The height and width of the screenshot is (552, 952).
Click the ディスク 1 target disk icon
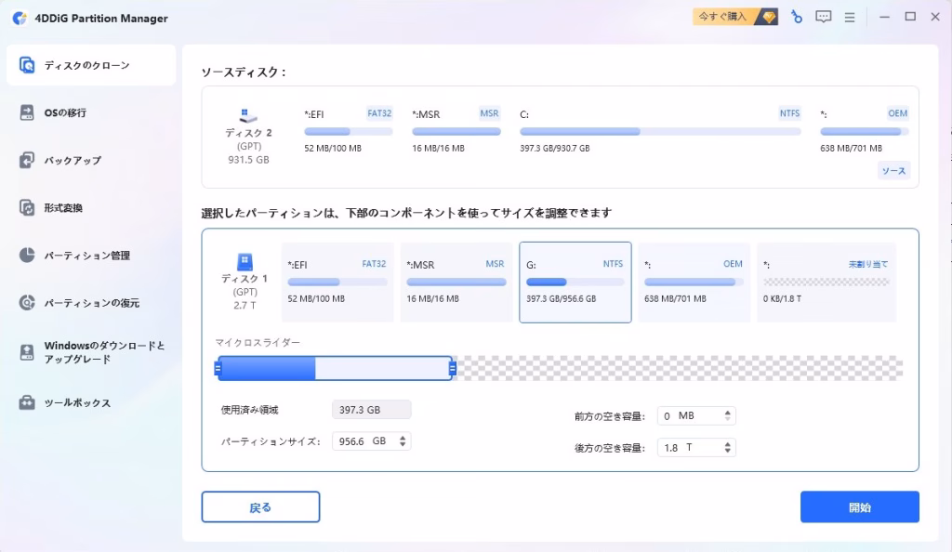(x=245, y=262)
